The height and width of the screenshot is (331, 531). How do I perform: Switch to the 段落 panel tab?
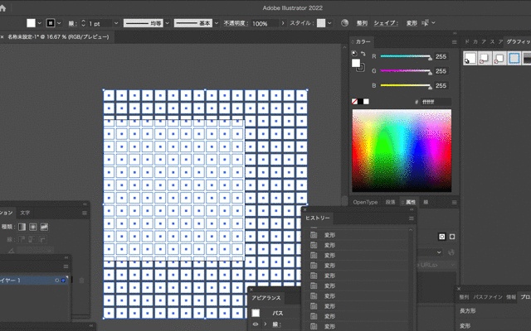pos(390,202)
